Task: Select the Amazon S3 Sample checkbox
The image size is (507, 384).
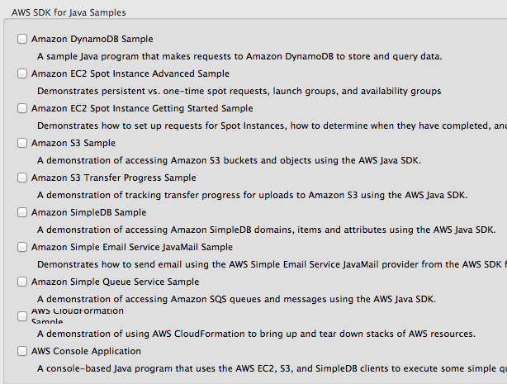Action: point(22,143)
